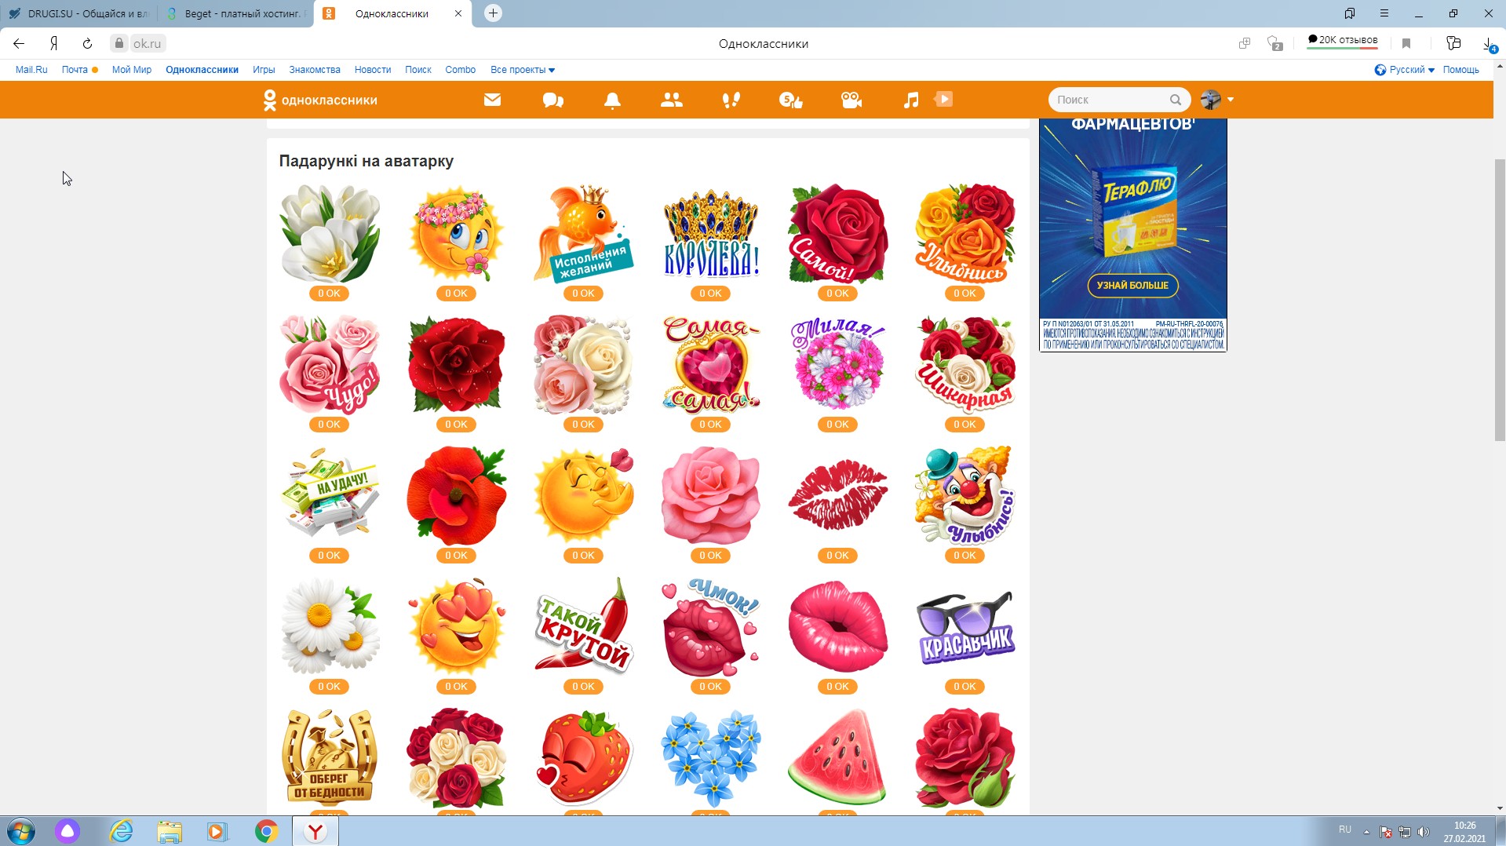Open the music note icon

coord(910,100)
